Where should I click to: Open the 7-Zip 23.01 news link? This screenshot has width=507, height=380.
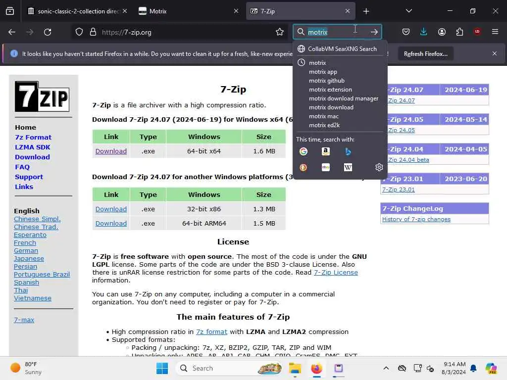click(399, 190)
